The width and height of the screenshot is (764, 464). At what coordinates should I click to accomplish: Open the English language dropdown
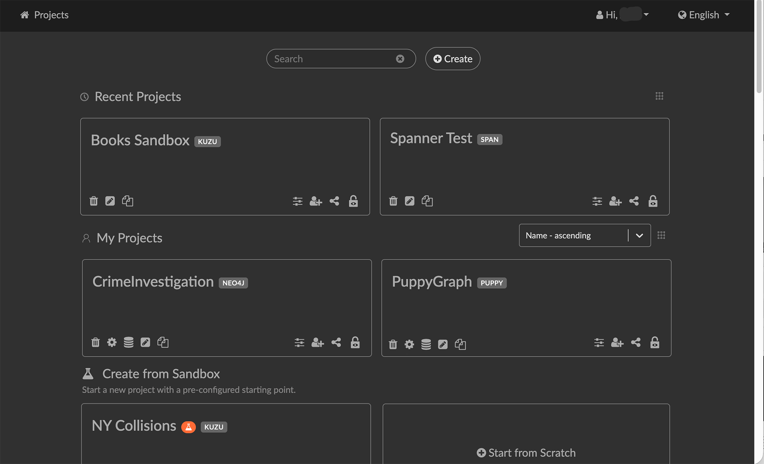pos(704,15)
